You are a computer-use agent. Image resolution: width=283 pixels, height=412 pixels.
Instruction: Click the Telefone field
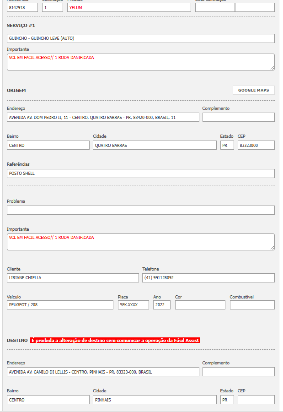click(208, 278)
